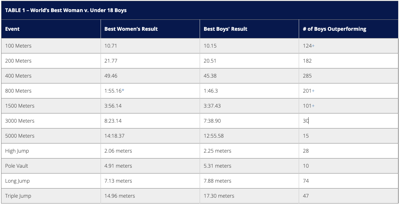
Task: Click the Triple Jump 17.30 meters cell
Action: tap(219, 196)
